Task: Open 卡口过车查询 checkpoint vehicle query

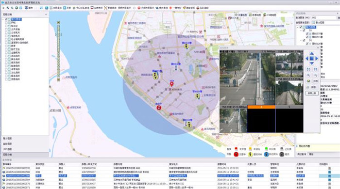Action: (81, 8)
